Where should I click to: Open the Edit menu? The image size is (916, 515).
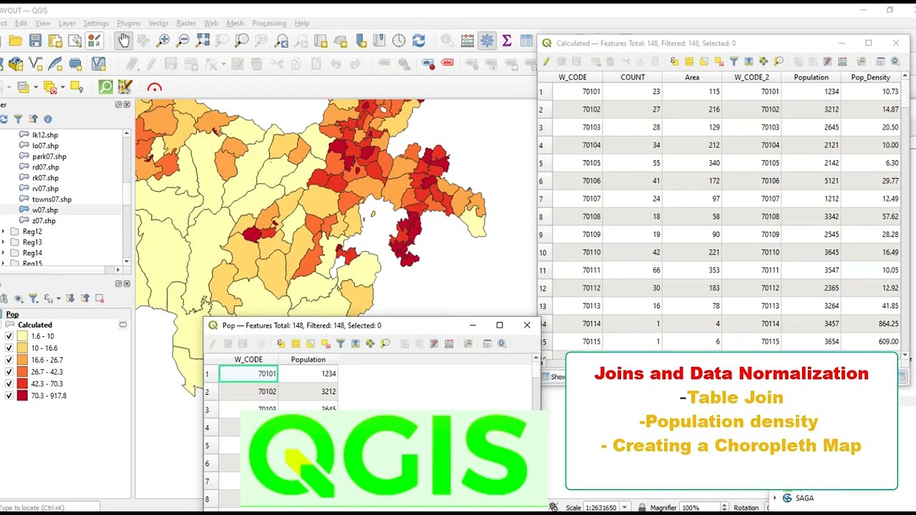(21, 23)
